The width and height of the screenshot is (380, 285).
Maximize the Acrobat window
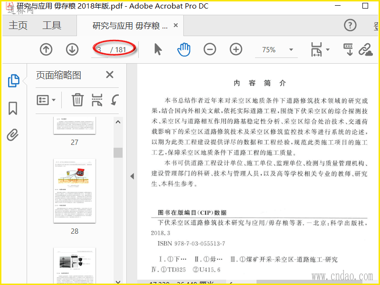[365, 6]
